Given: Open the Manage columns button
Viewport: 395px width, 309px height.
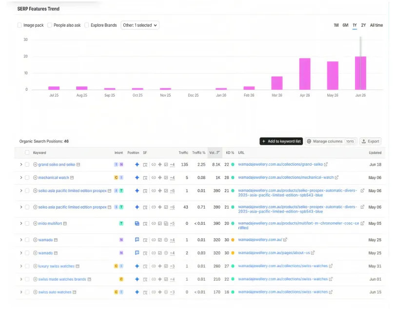Looking at the screenshot, I should [331, 141].
